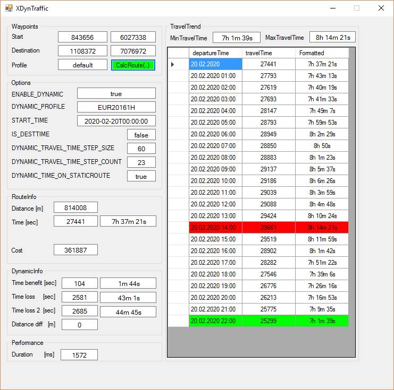
Task: Click the MaxTravelTime value box
Action: (332, 38)
